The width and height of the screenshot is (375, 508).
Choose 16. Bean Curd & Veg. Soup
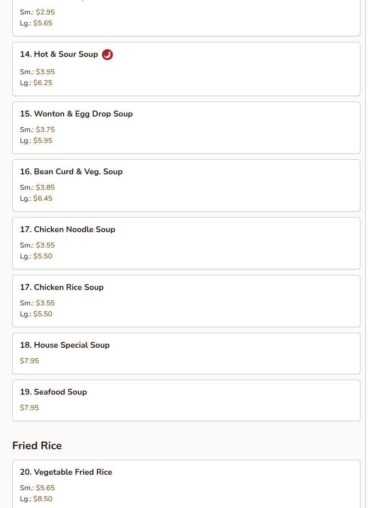[186, 185]
